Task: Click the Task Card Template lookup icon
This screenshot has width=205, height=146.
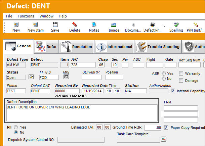Action: coord(164,139)
